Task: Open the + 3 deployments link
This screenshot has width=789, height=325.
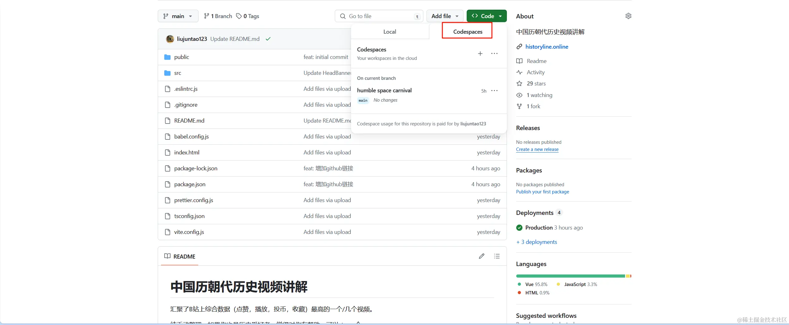Action: (x=536, y=242)
